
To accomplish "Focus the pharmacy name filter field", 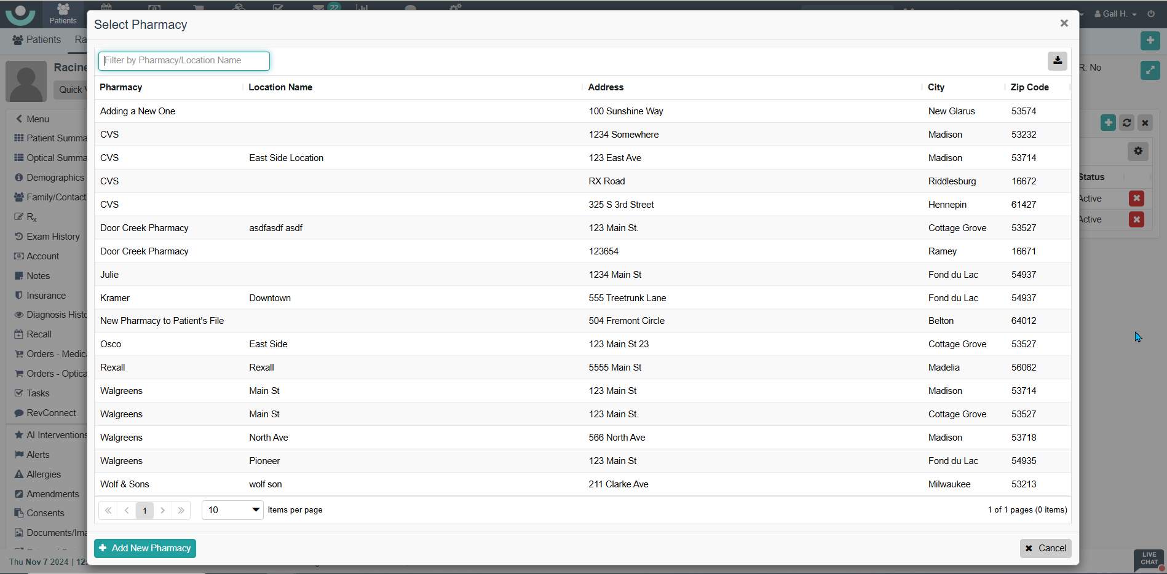I will point(184,61).
